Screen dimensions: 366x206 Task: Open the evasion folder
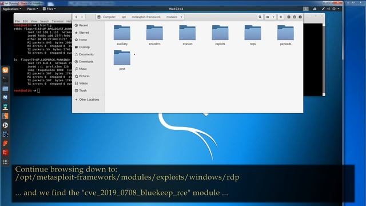pyautogui.click(x=187, y=35)
